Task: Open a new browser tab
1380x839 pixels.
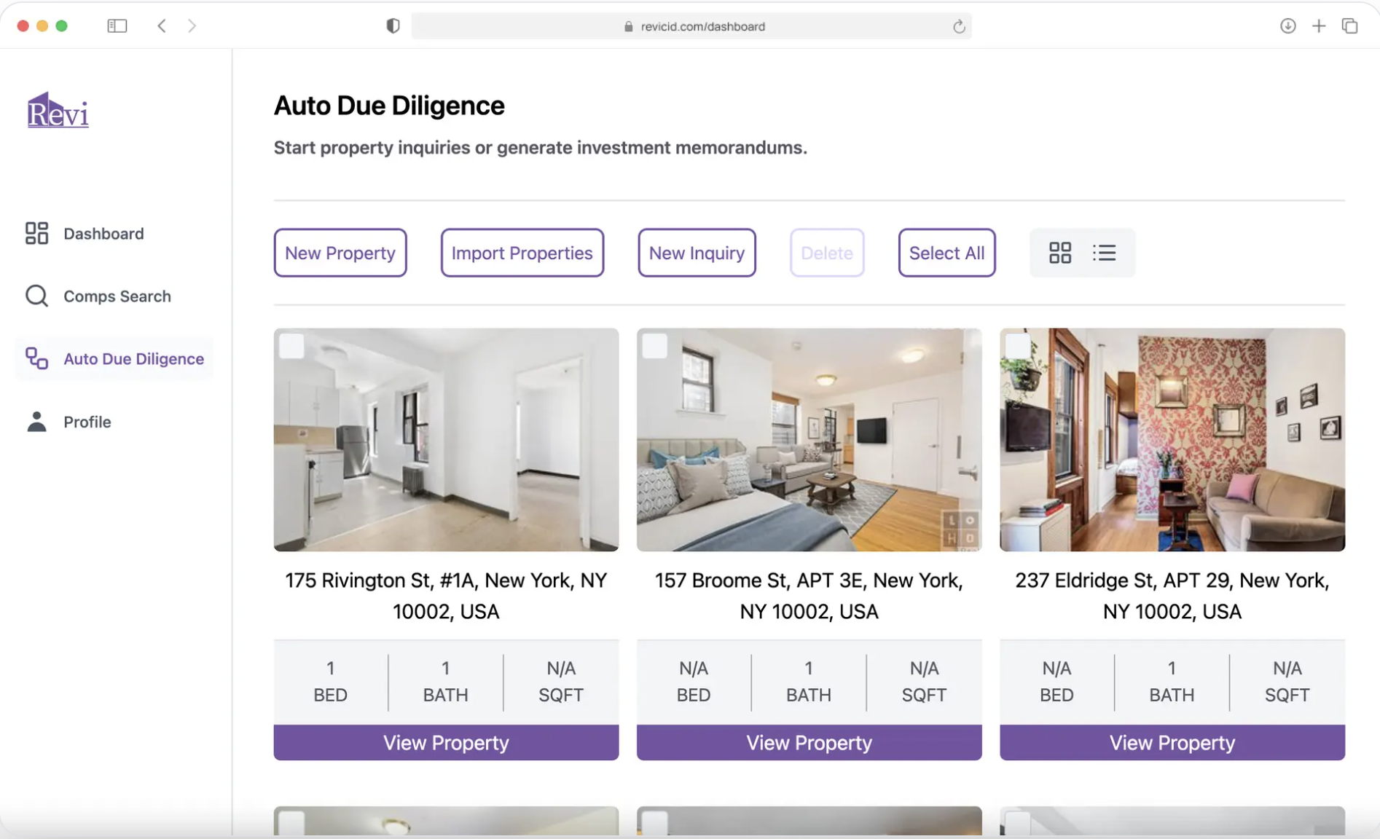Action: point(1318,26)
